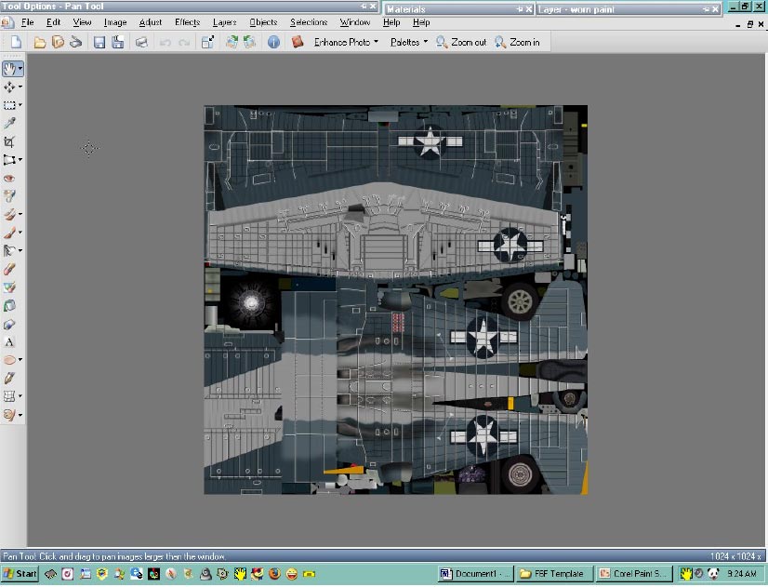Select the Text tool
Image resolution: width=768 pixels, height=587 pixels.
9,342
